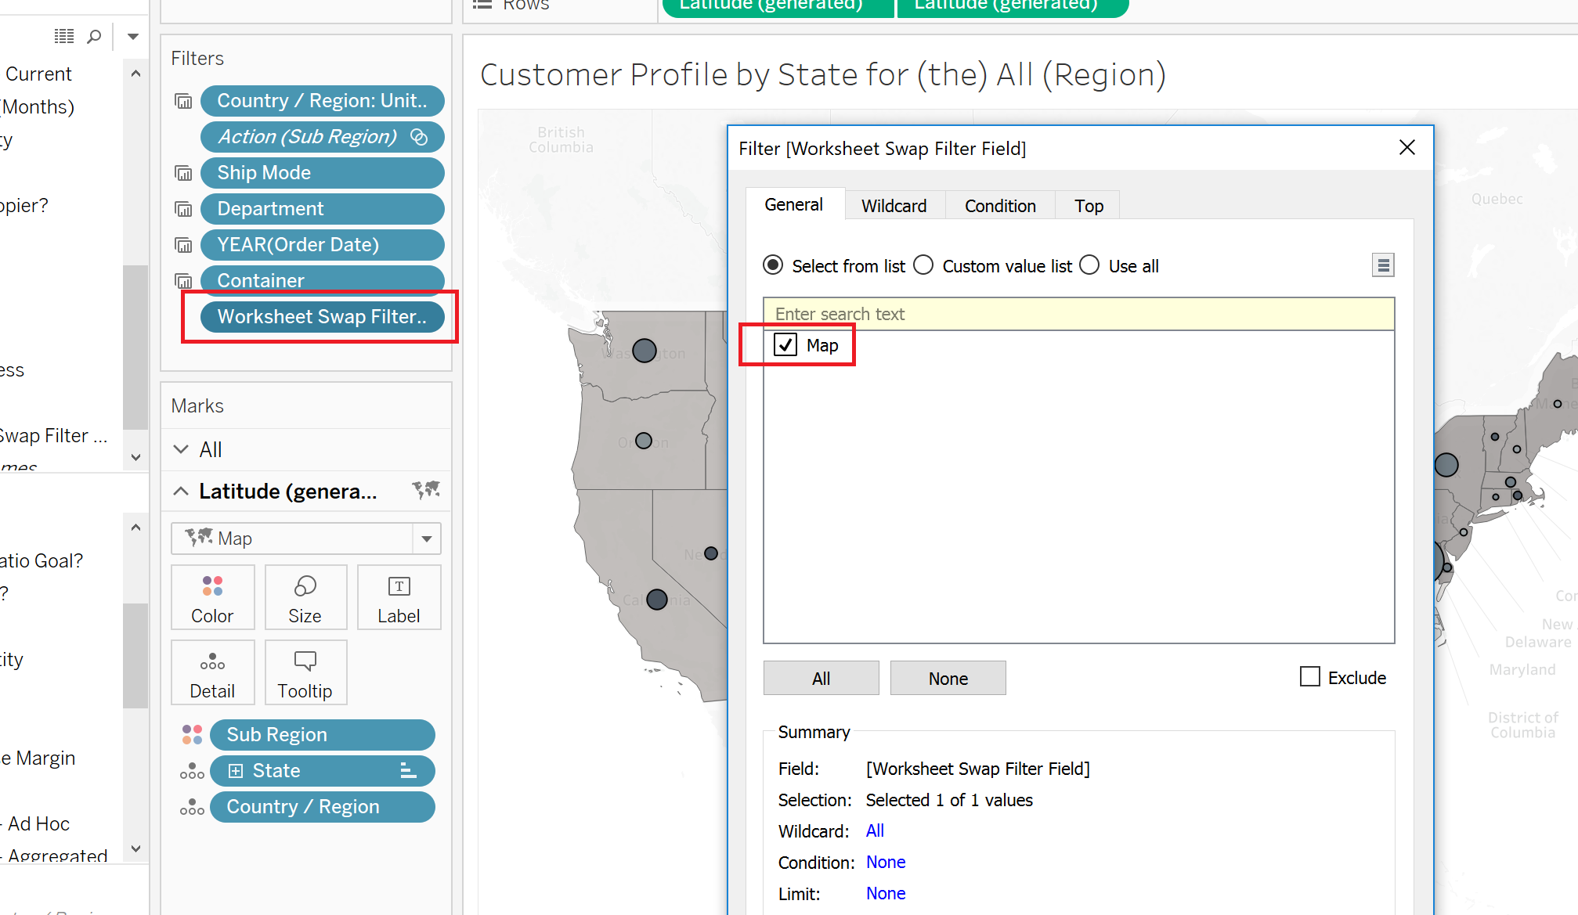Click detail icon beside Country / Region mark pill
This screenshot has width=1578, height=915.
tap(192, 807)
